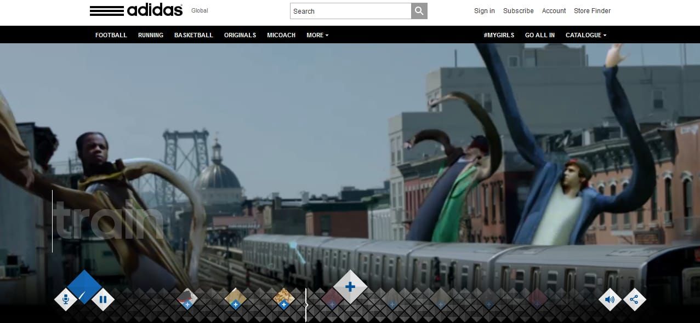Viewport: 700px width, 323px height.
Task: Click the microphone diamond icon
Action: click(66, 299)
